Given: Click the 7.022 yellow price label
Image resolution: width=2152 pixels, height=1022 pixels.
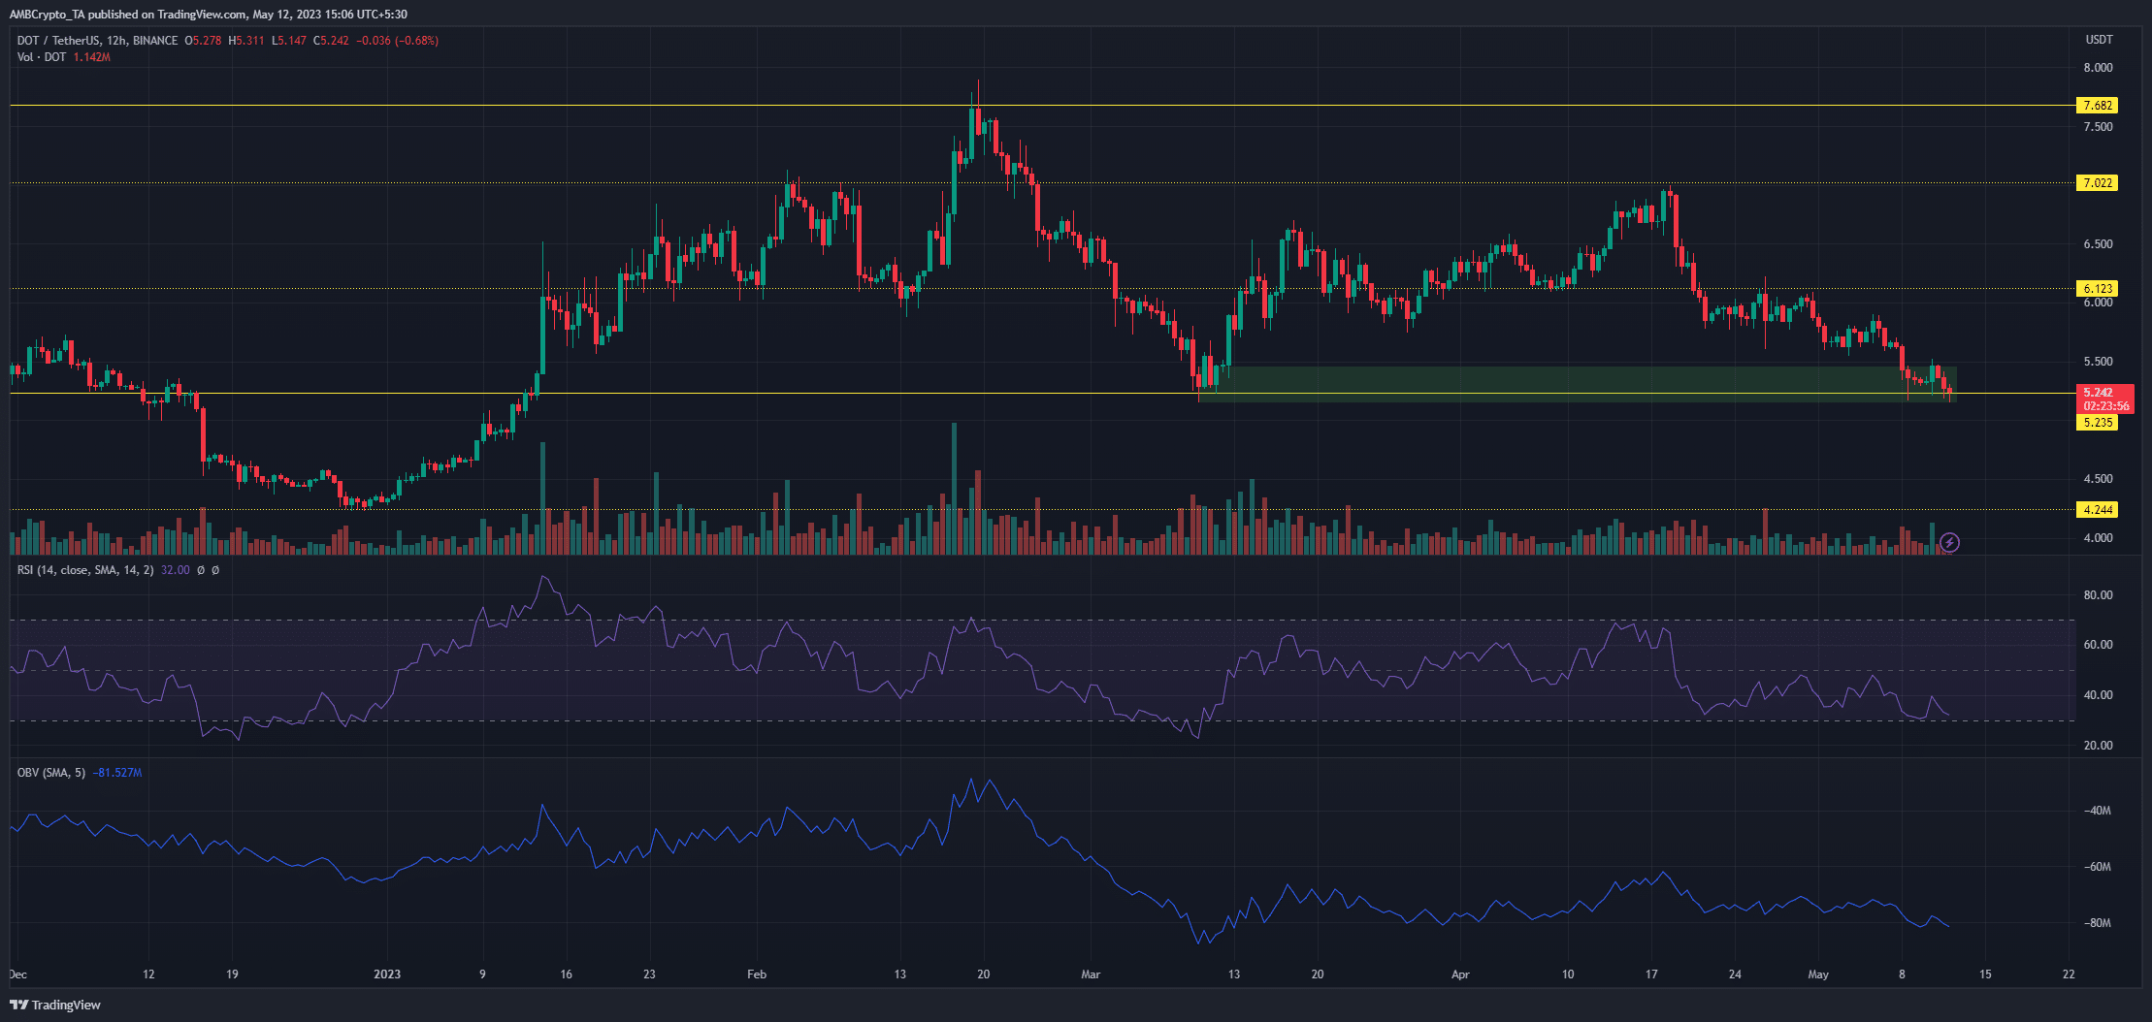Looking at the screenshot, I should (2097, 182).
